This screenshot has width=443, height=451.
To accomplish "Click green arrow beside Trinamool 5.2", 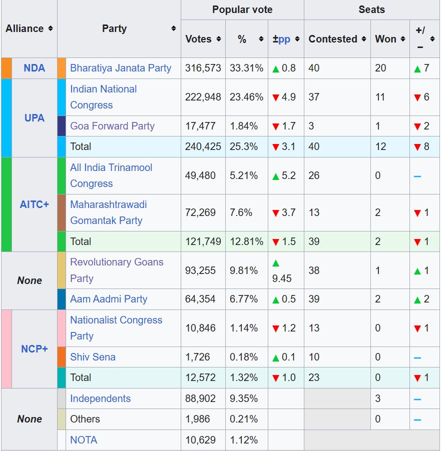I will coord(276,176).
